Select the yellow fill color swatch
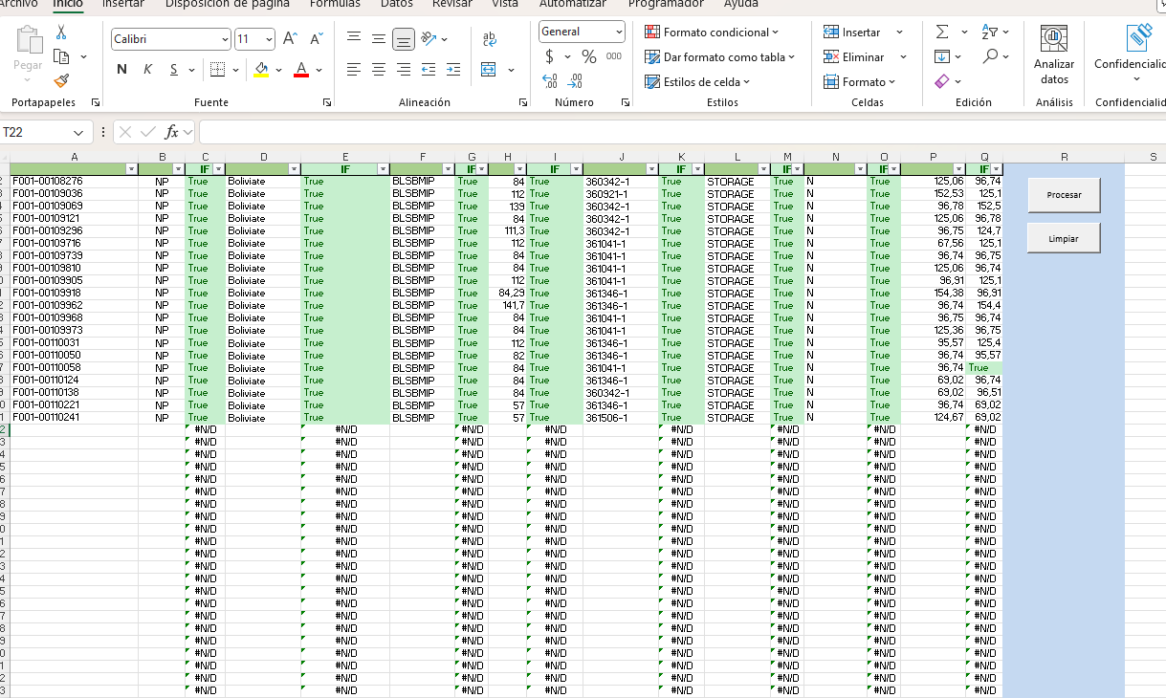The height and width of the screenshot is (698, 1166). click(x=258, y=72)
